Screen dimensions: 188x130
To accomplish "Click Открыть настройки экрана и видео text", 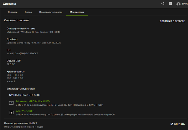I will click(x=24, y=127).
